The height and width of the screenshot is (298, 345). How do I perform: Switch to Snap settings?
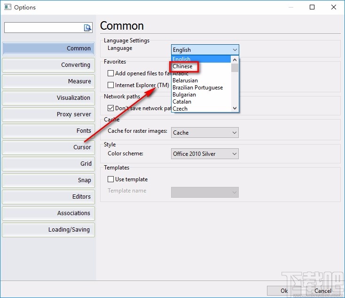[48, 180]
